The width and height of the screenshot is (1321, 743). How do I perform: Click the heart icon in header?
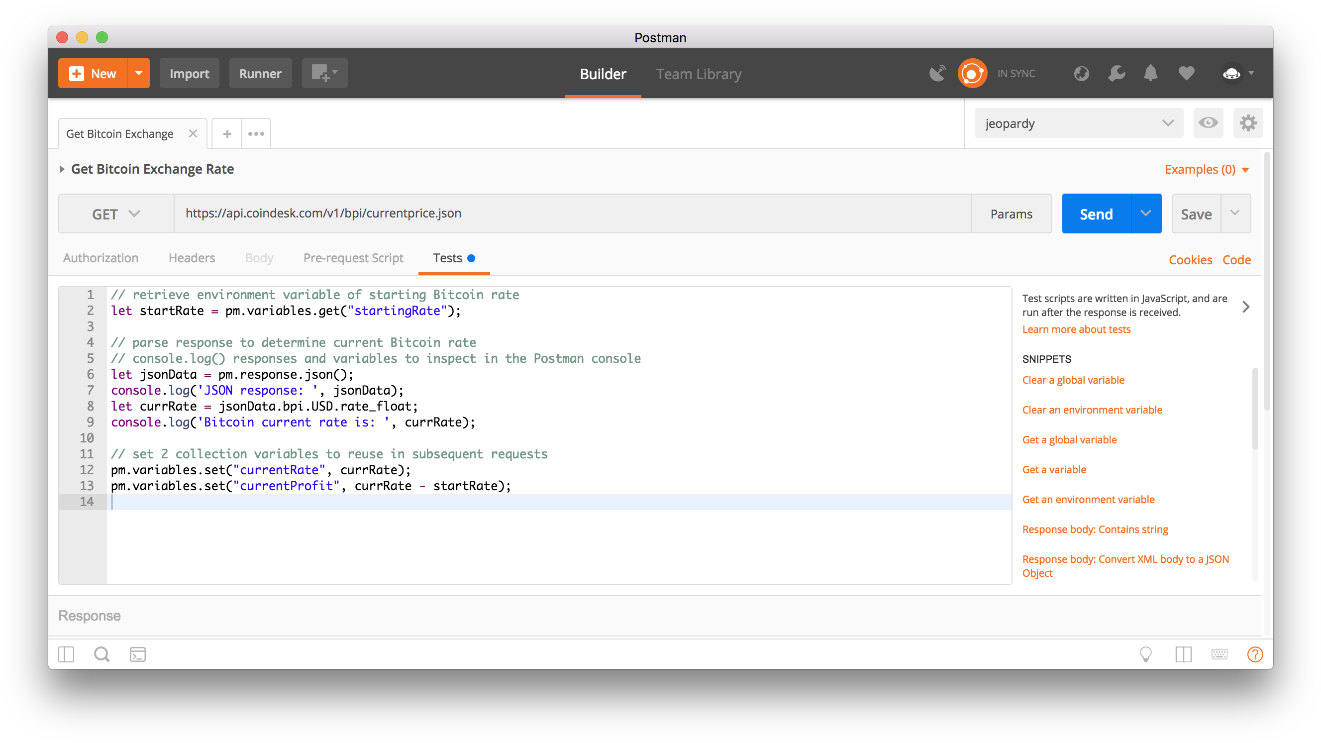coord(1186,73)
